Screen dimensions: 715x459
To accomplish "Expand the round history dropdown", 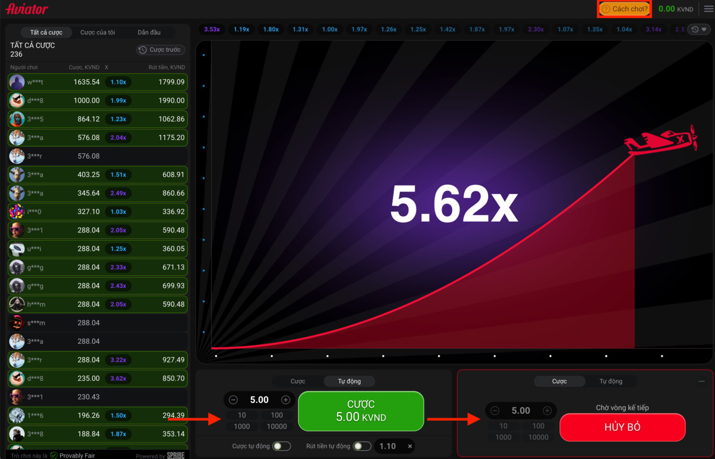I will pos(698,29).
